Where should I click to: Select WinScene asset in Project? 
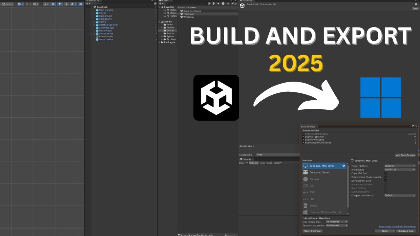(187, 17)
